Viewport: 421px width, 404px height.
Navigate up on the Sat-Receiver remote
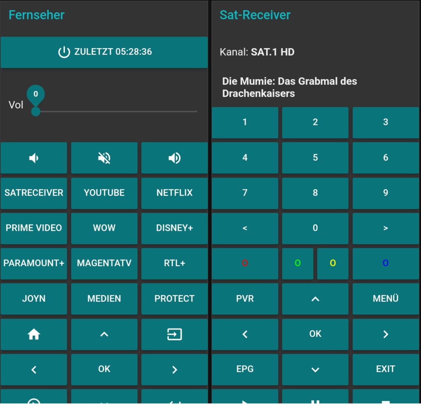point(315,299)
